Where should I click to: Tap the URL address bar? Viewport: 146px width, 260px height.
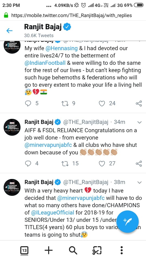pyautogui.click(x=71, y=15)
